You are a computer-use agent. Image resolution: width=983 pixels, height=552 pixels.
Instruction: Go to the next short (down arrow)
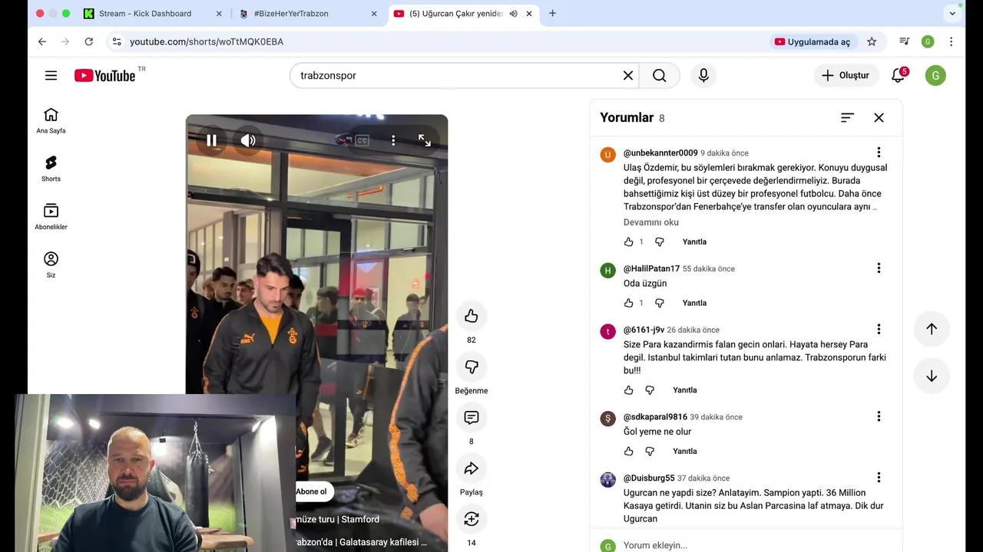coord(932,376)
